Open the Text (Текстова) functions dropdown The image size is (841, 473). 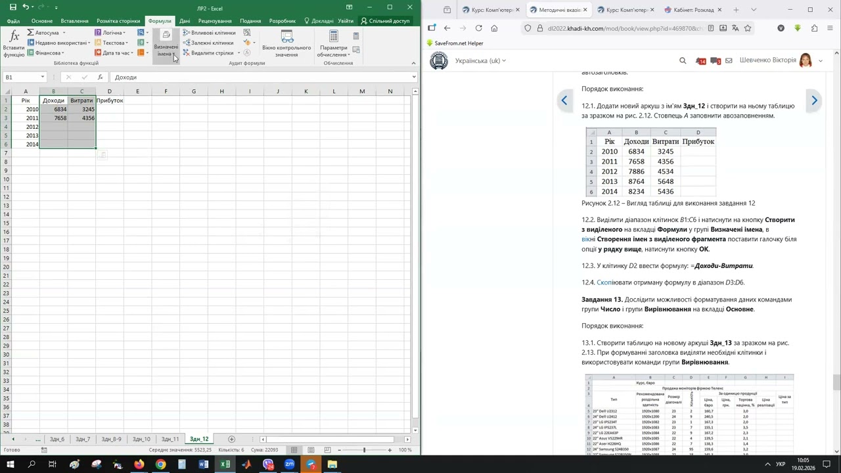click(x=110, y=43)
